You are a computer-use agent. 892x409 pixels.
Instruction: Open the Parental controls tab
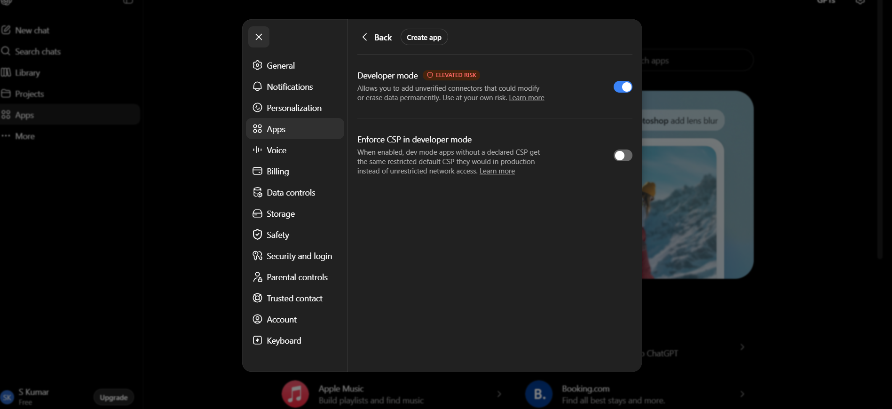pos(295,277)
